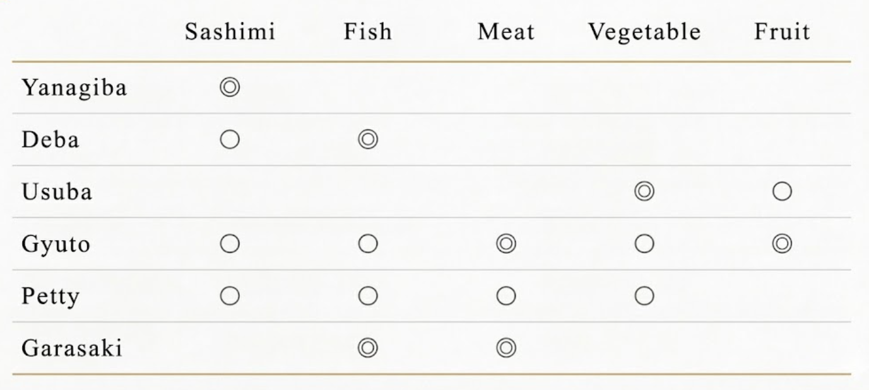Click the double circle in Garasaki's Fish cell

367,348
